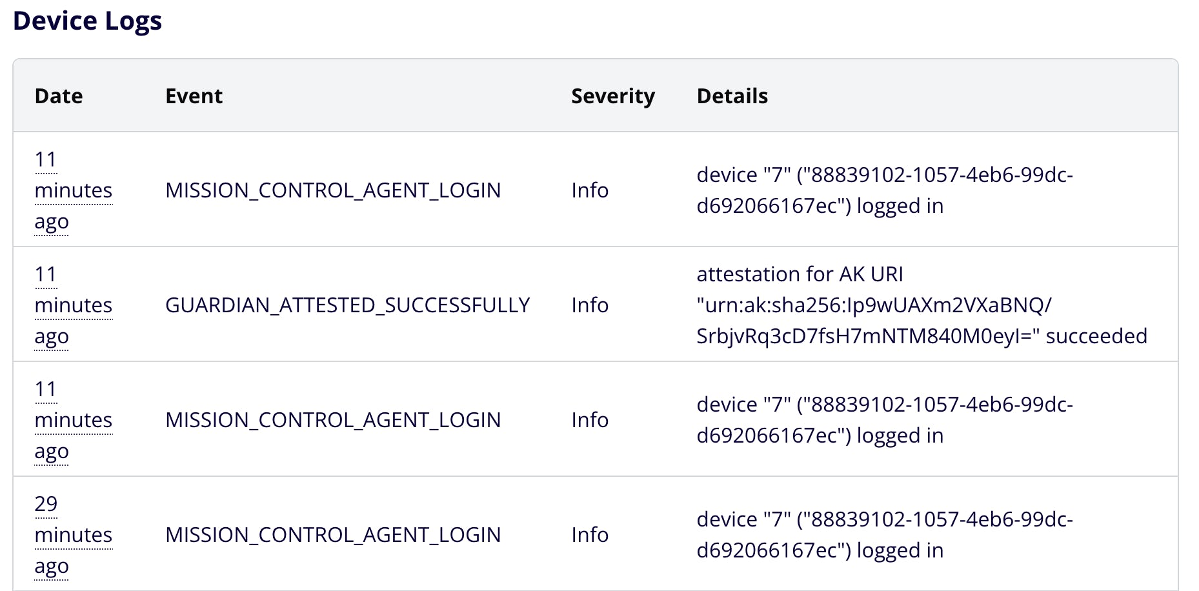Click the Event column header
Screen dimensions: 1199x591
coord(194,95)
